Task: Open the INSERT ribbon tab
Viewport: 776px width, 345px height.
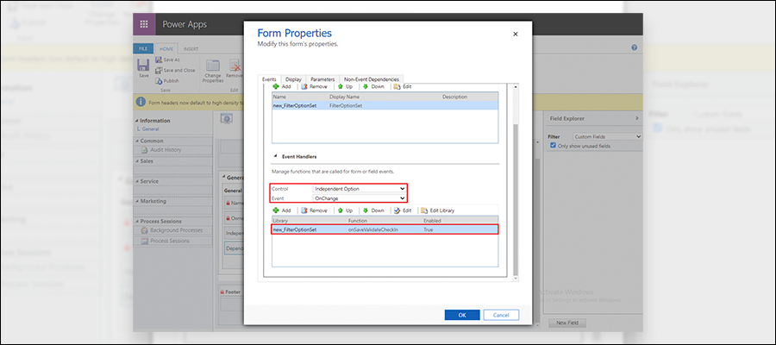Action: point(191,49)
